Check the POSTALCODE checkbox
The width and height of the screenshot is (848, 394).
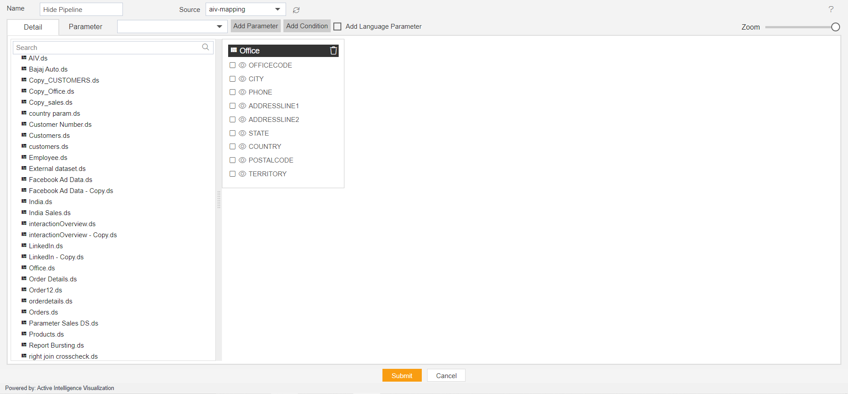[233, 160]
